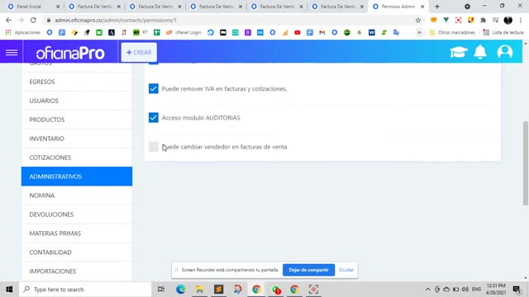Switch to the Panel Inicial browser tab
The width and height of the screenshot is (529, 297).
pos(33,7)
